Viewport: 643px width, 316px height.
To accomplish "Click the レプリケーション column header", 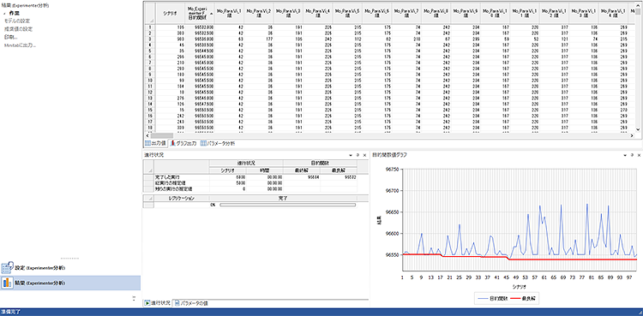I will tap(182, 198).
